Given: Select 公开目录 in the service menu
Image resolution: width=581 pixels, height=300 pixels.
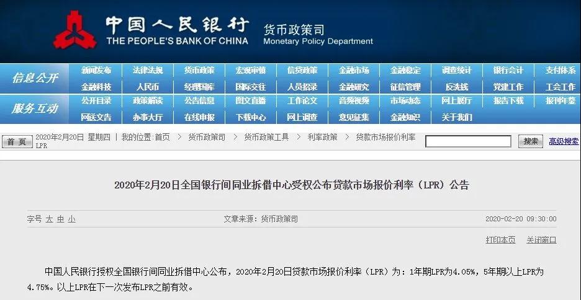Looking at the screenshot, I should (96, 100).
